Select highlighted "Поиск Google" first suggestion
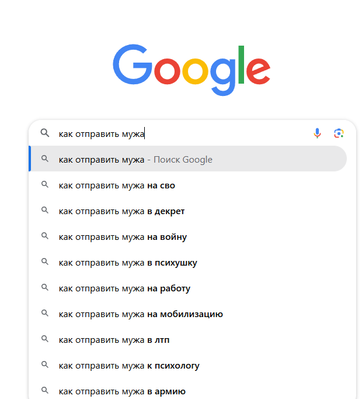This screenshot has height=399, width=362. pos(135,160)
